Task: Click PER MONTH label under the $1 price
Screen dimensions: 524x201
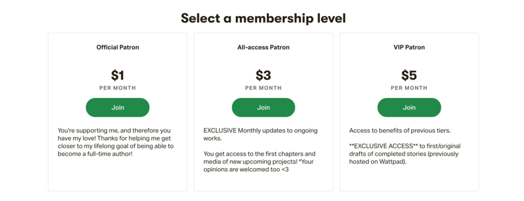Action: click(x=118, y=88)
